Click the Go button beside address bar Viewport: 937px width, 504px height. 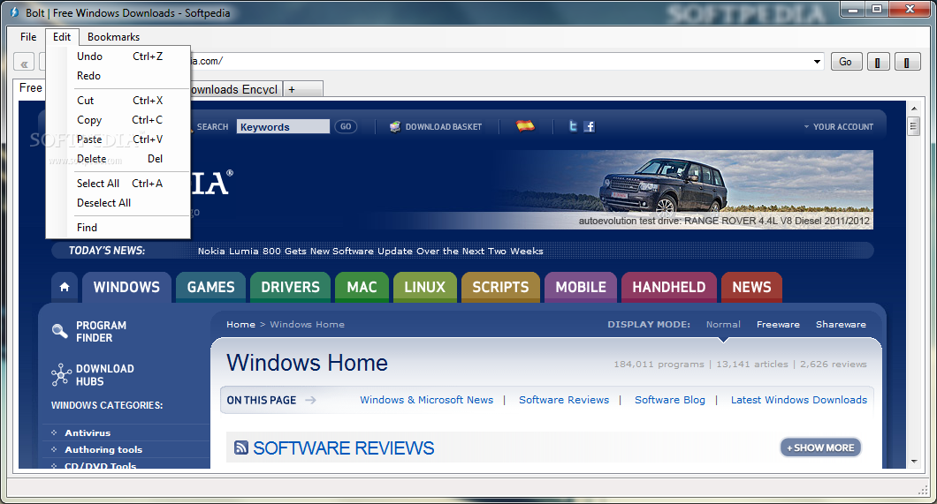point(846,62)
